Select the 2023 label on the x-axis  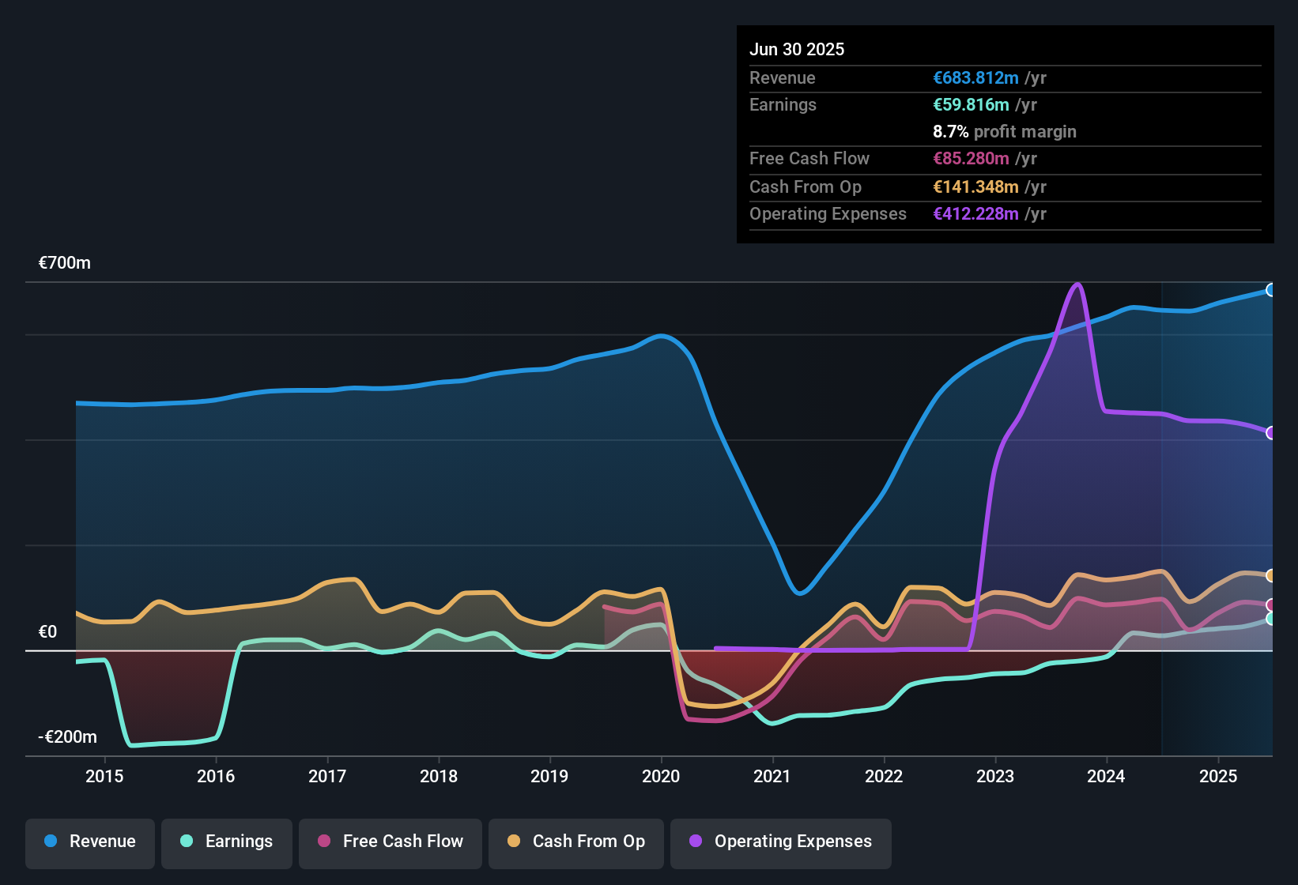(997, 777)
